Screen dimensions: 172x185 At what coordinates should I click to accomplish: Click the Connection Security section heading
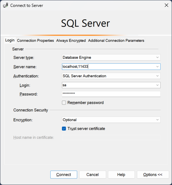pos(31,110)
